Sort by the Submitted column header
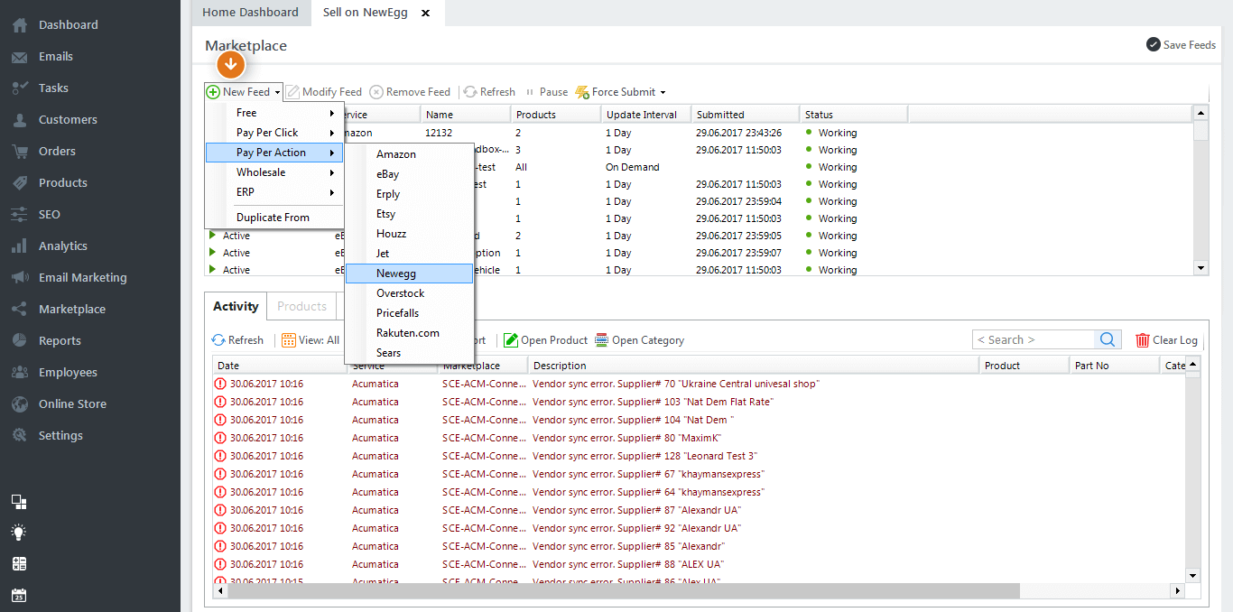1233x612 pixels. tap(745, 115)
